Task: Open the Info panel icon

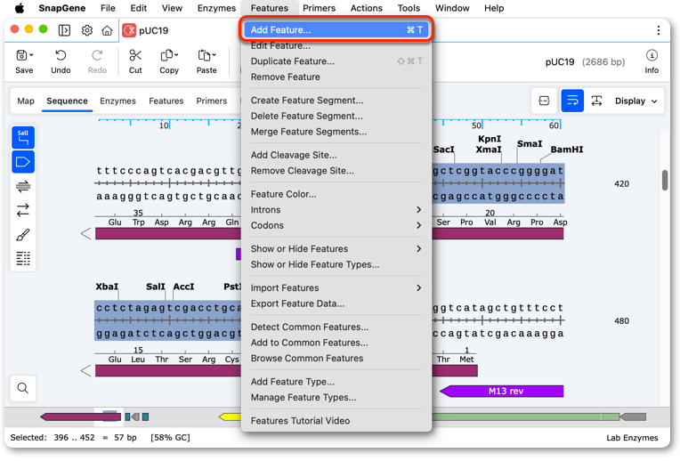Action: pos(652,55)
